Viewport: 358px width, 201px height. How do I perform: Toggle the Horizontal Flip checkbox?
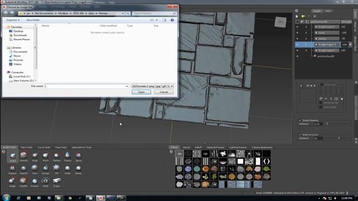321,103
